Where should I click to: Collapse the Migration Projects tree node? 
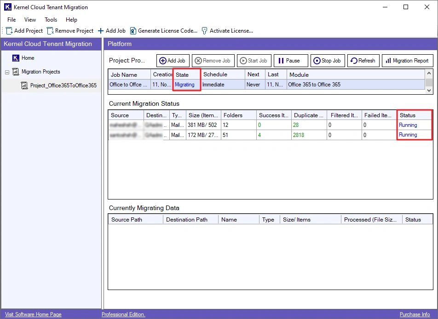[x=7, y=72]
